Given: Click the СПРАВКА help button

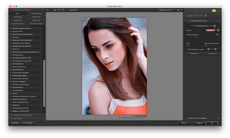Looking at the screenshot, I should 15,123.
